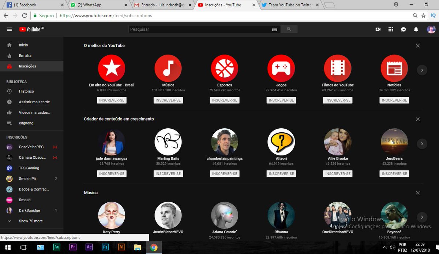The height and width of the screenshot is (254, 439).
Task: Open the chamberlainpaintings channel avatar
Action: pos(225,142)
